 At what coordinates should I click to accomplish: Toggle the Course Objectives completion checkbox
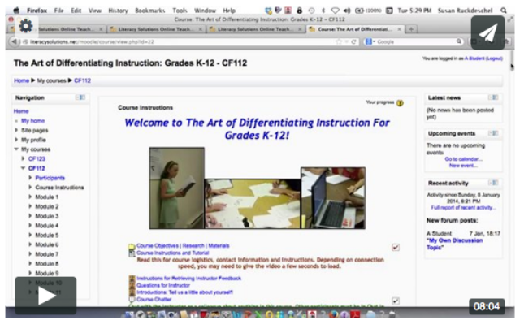pos(396,248)
